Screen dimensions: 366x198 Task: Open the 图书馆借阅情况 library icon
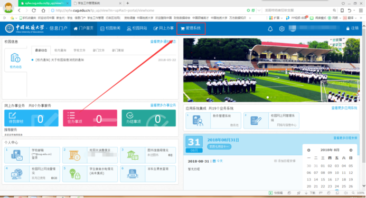tap(133, 155)
